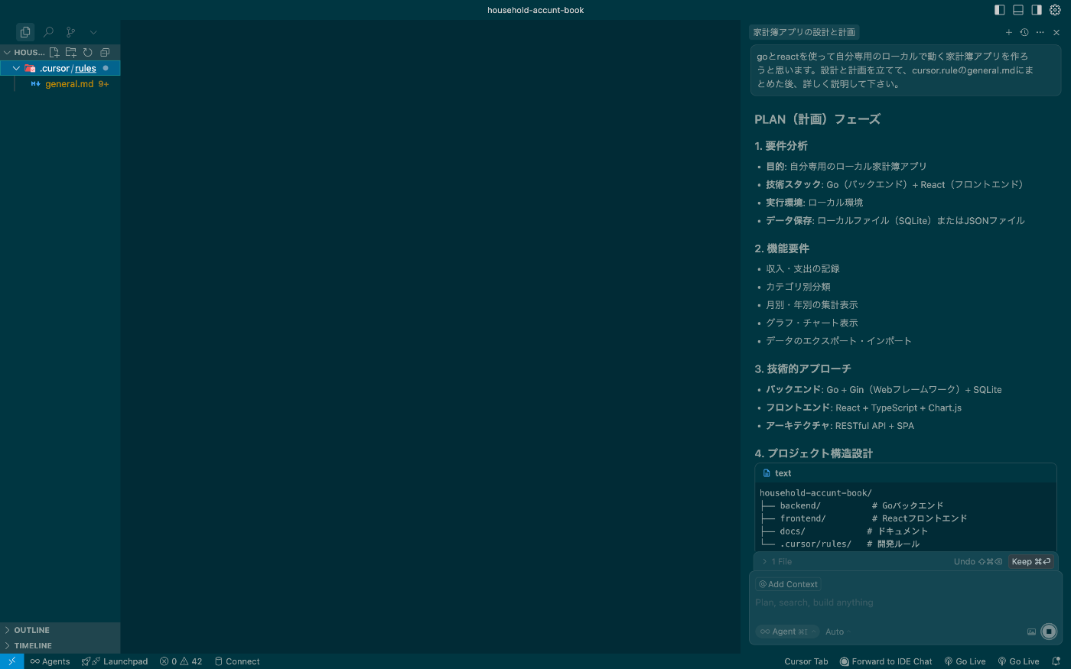Click the markdown icon beside general.md
Viewport: 1071px width, 669px height.
[35, 84]
